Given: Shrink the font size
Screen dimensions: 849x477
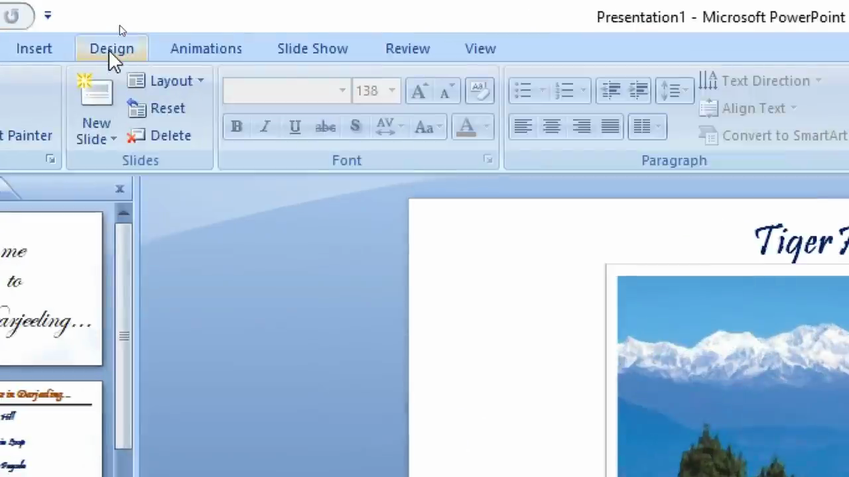Looking at the screenshot, I should point(446,91).
